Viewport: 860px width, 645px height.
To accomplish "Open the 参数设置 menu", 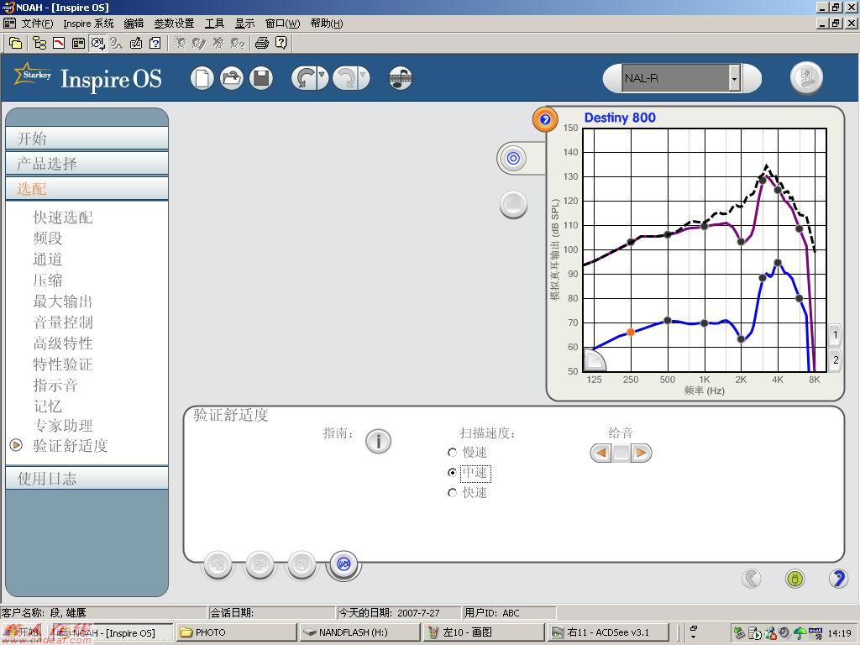I will point(174,24).
